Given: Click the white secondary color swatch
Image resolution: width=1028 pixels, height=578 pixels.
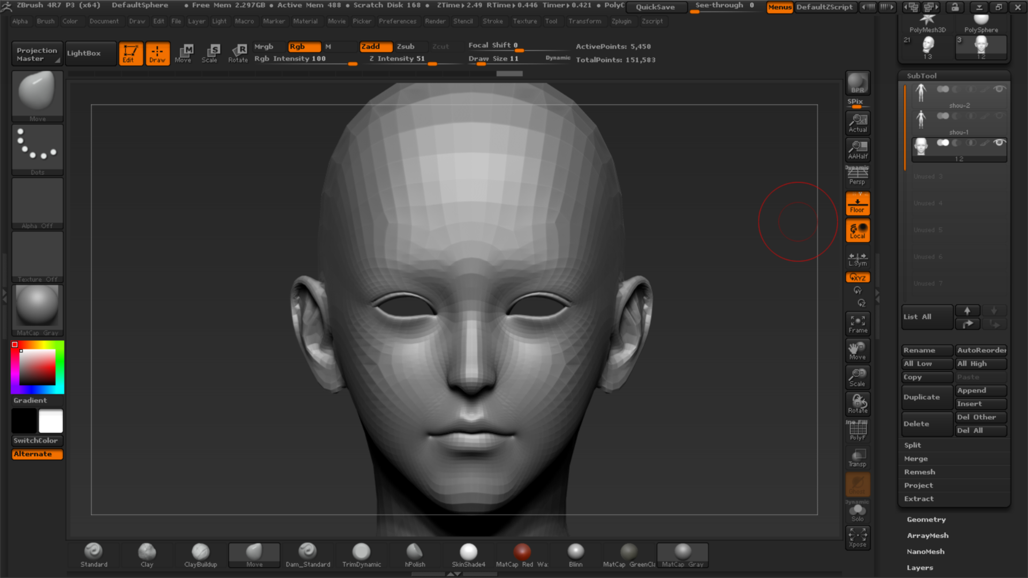Looking at the screenshot, I should click(x=51, y=421).
